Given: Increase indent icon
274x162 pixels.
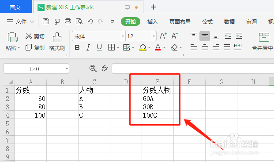Looking at the screenshot, I should pos(239,36).
